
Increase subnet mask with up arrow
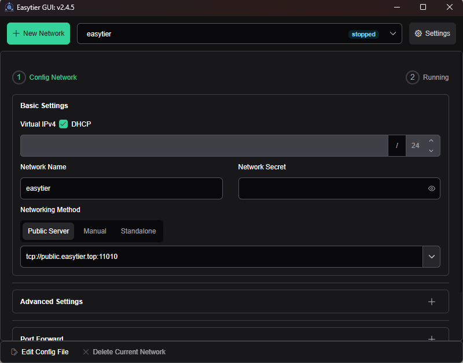[431, 141]
